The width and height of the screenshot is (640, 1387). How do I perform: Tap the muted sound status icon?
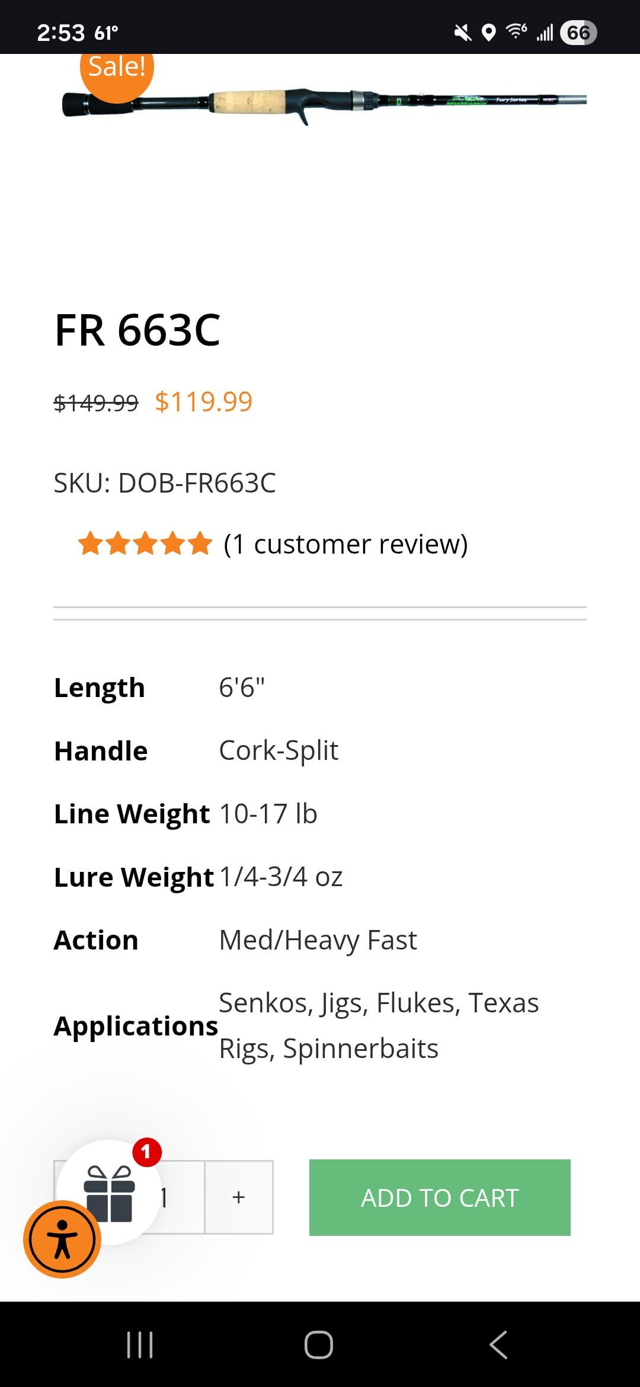[463, 33]
